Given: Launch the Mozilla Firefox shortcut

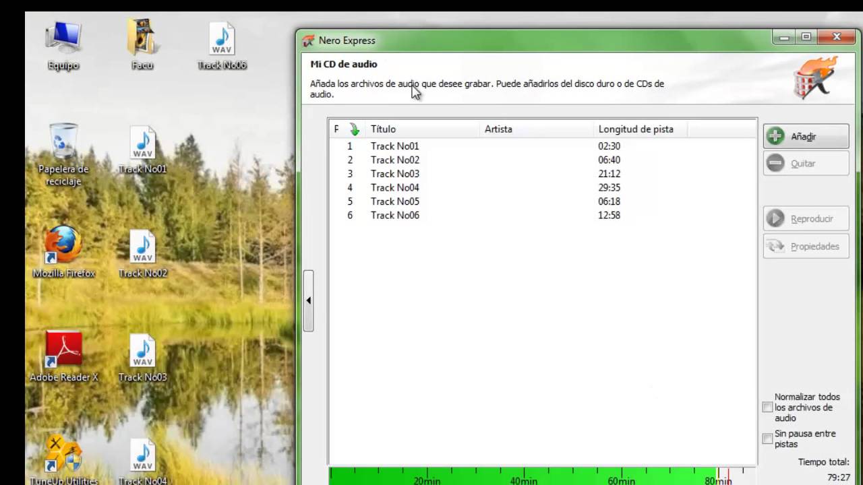Looking at the screenshot, I should (63, 251).
